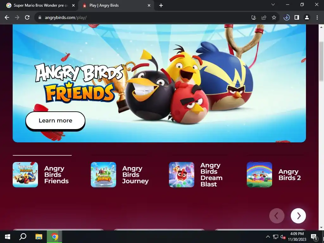The height and width of the screenshot is (243, 324).
Task: Open the downloads indicator icon
Action: coord(287,18)
